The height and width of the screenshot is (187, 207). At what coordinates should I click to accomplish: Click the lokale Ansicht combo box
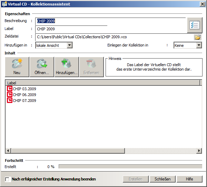pos(54,45)
